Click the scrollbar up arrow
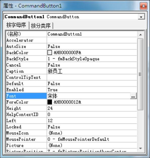The height and width of the screenshot is (158, 150). point(140,35)
